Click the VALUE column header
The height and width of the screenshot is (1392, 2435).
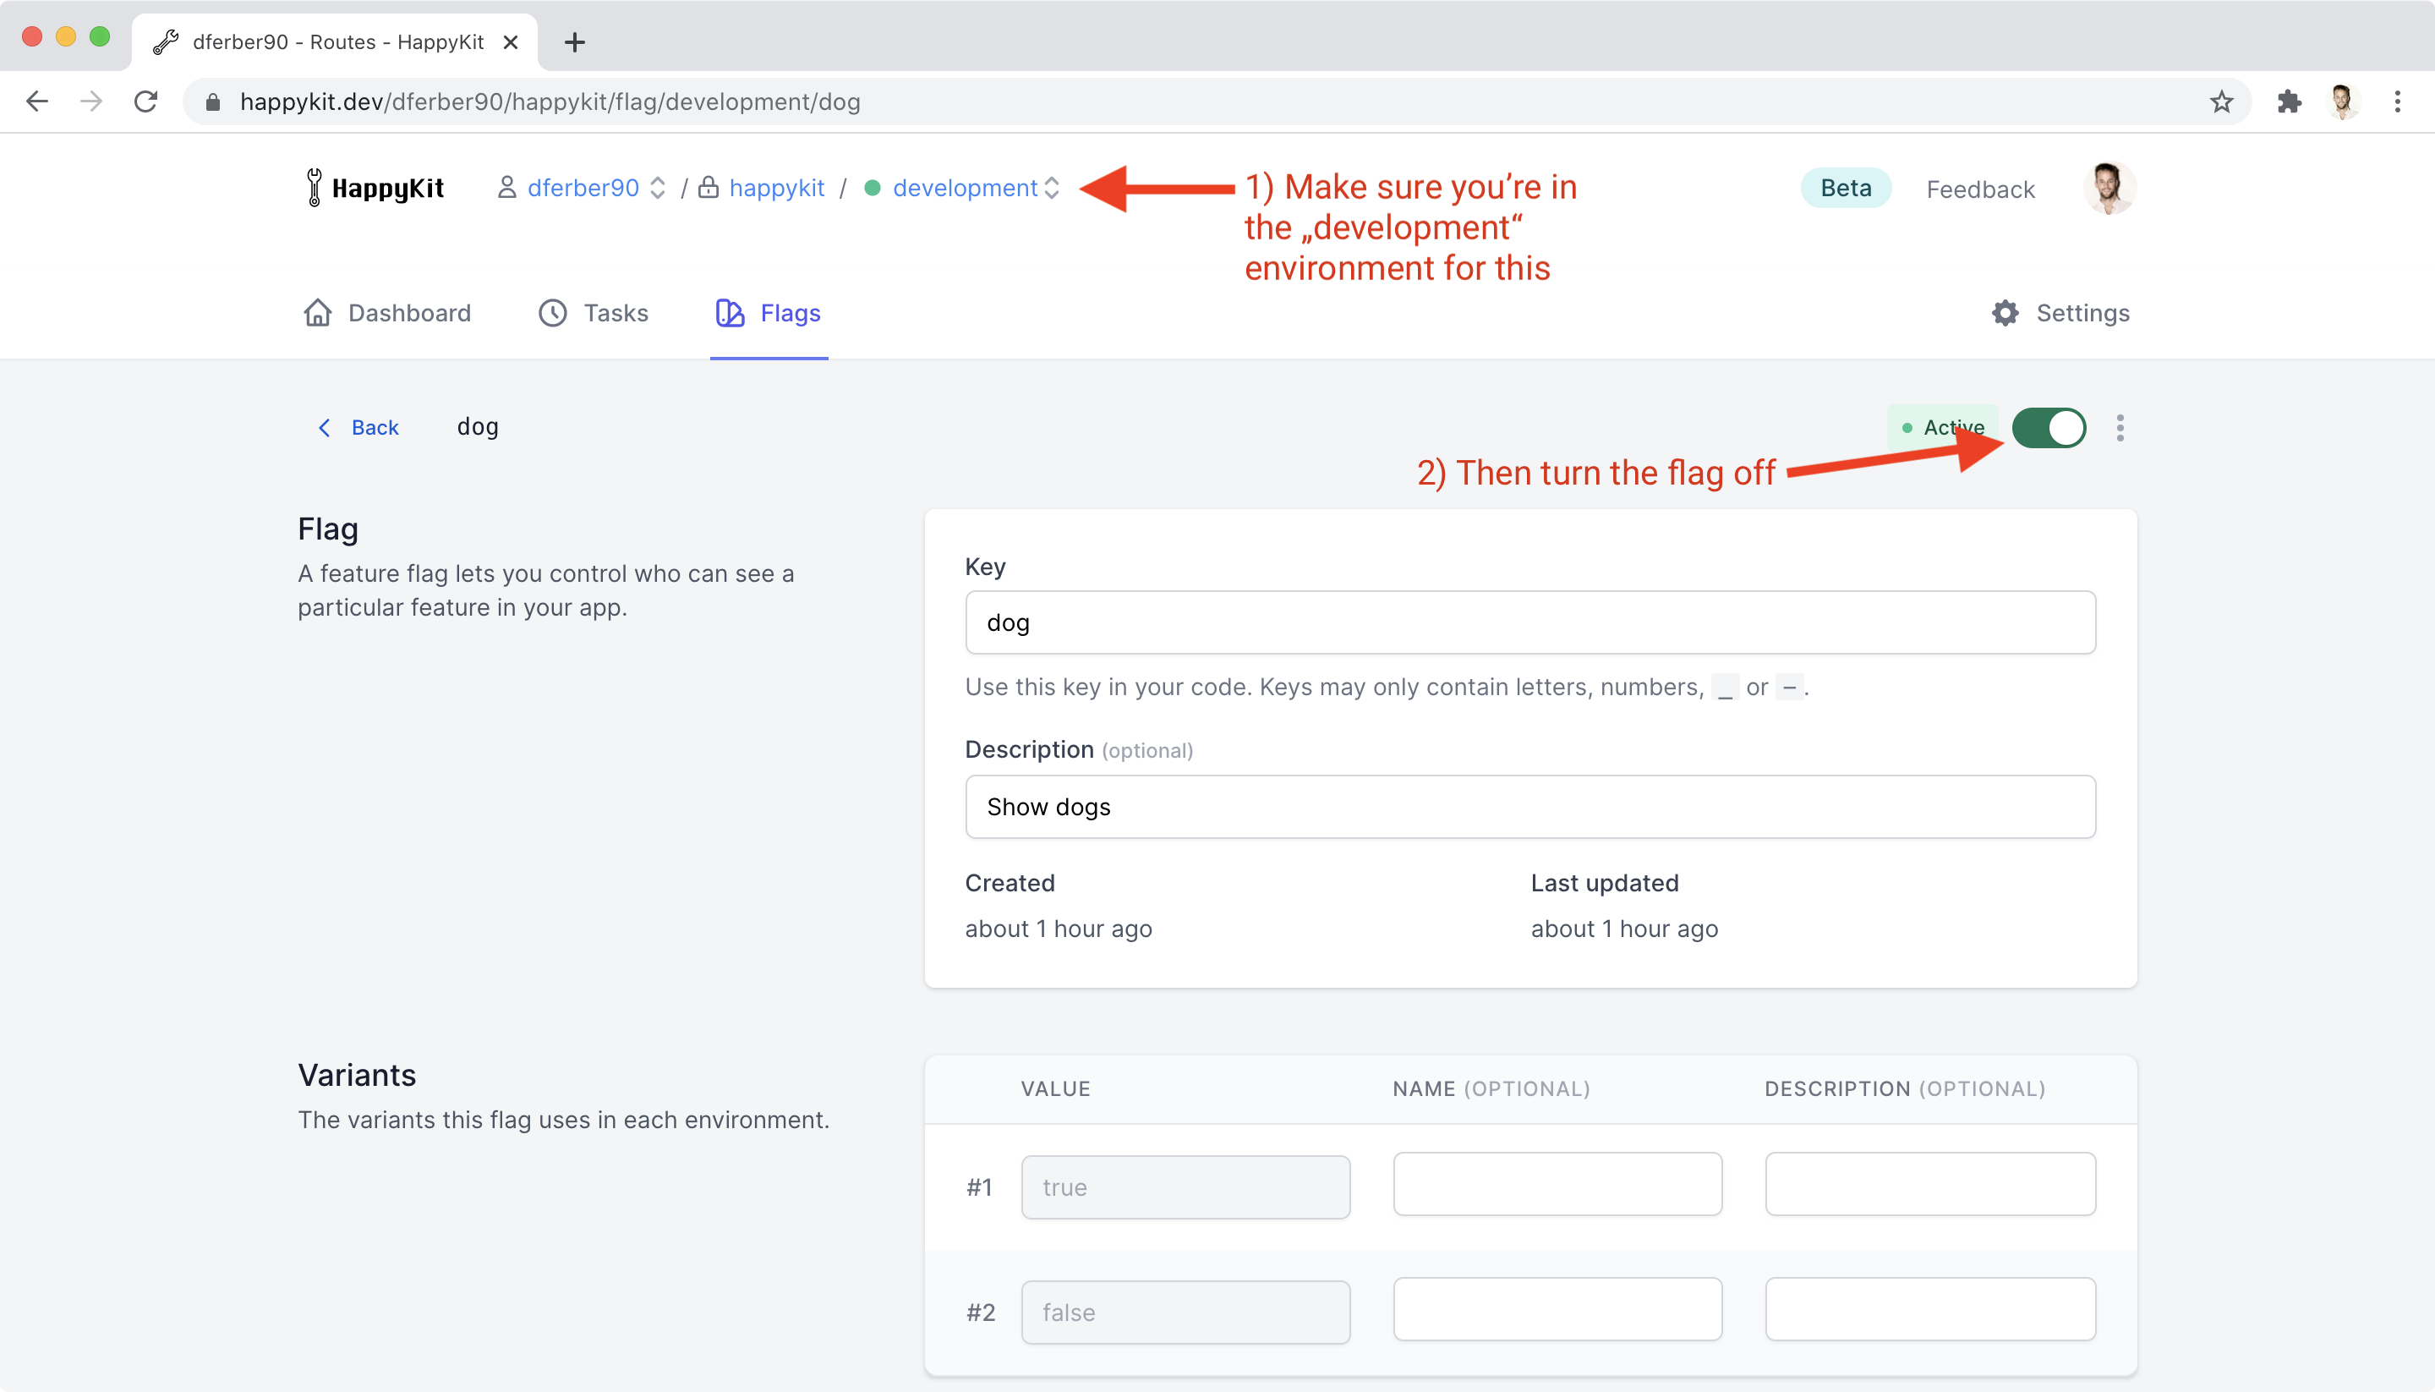tap(1055, 1089)
